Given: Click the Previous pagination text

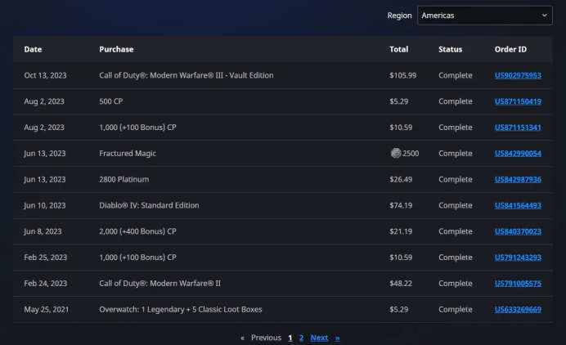Looking at the screenshot, I should pyautogui.click(x=266, y=338).
